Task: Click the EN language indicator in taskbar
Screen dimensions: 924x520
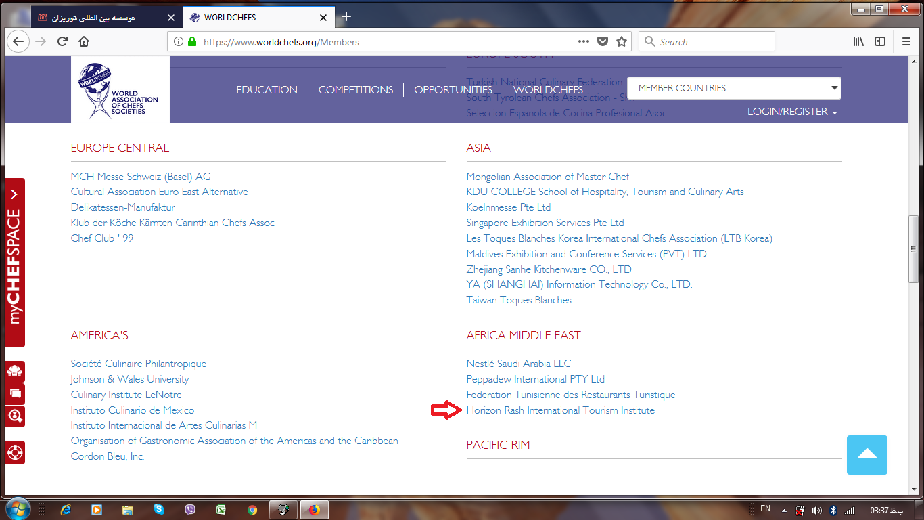Action: point(765,508)
